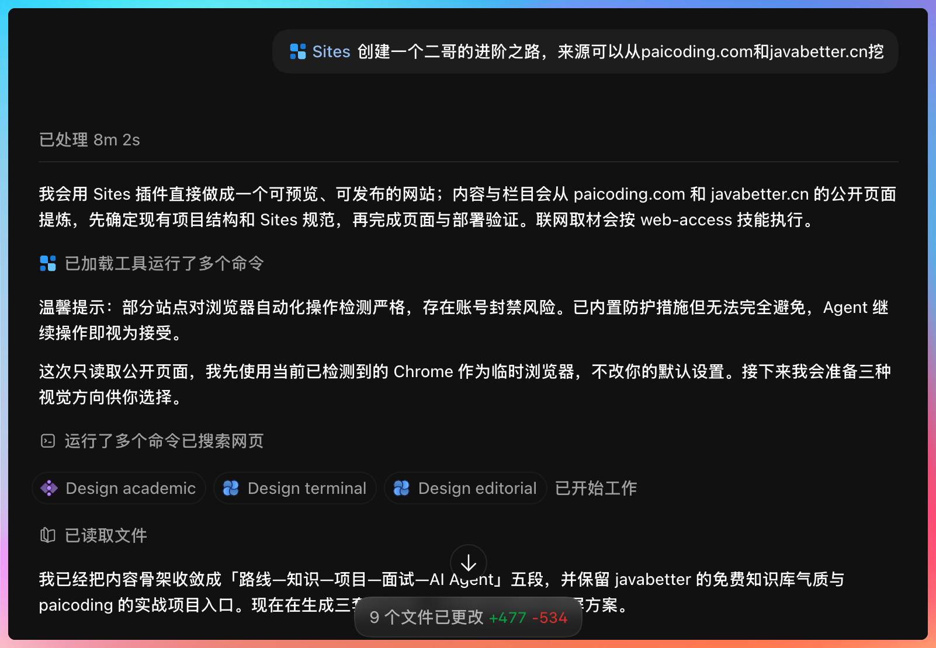Image resolution: width=936 pixels, height=648 pixels.
Task: Click the paragraph starting with 我已经把内容骨架收敛成
Action: point(442,592)
